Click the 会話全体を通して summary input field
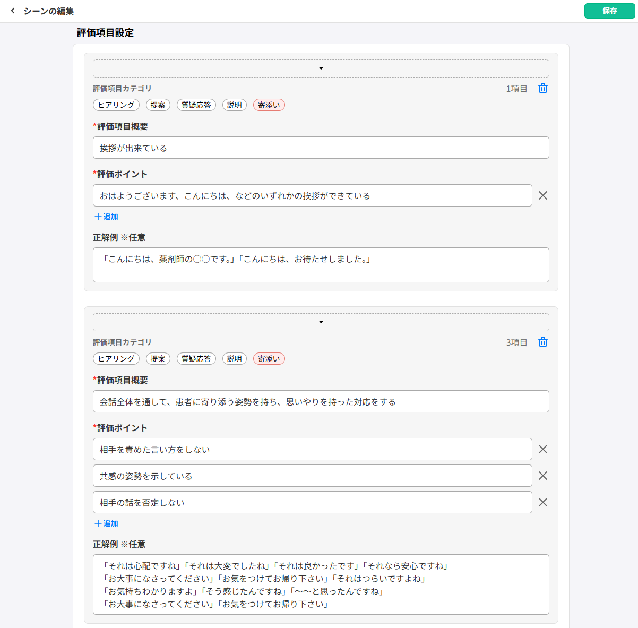This screenshot has height=628, width=638. pyautogui.click(x=321, y=402)
